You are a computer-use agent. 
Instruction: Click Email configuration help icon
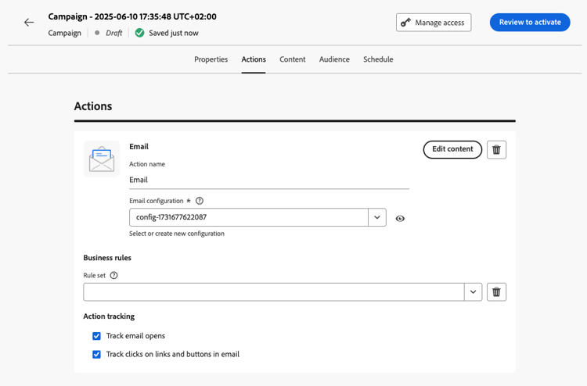[200, 201]
